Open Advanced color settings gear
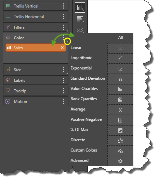Screen dimensions: 159x182 (120, 161)
